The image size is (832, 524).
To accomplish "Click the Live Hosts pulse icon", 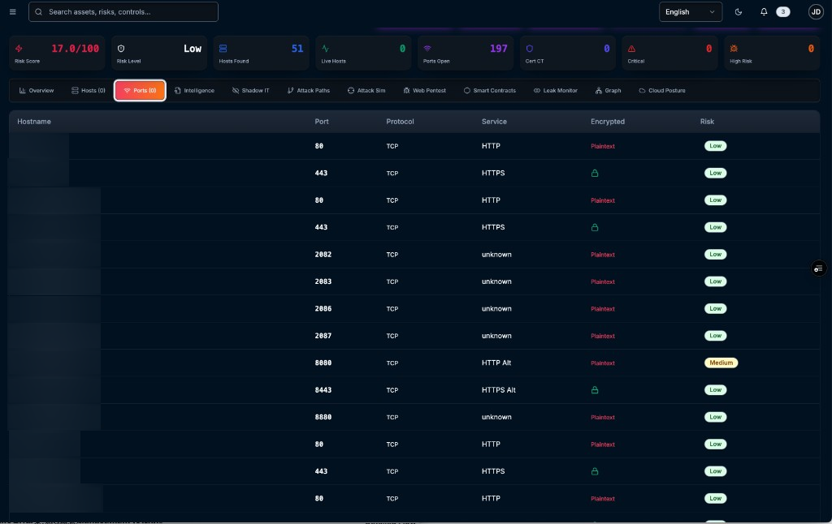I will coord(325,49).
